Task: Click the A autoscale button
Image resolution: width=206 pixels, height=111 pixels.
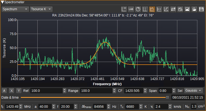Action: pos(4,91)
